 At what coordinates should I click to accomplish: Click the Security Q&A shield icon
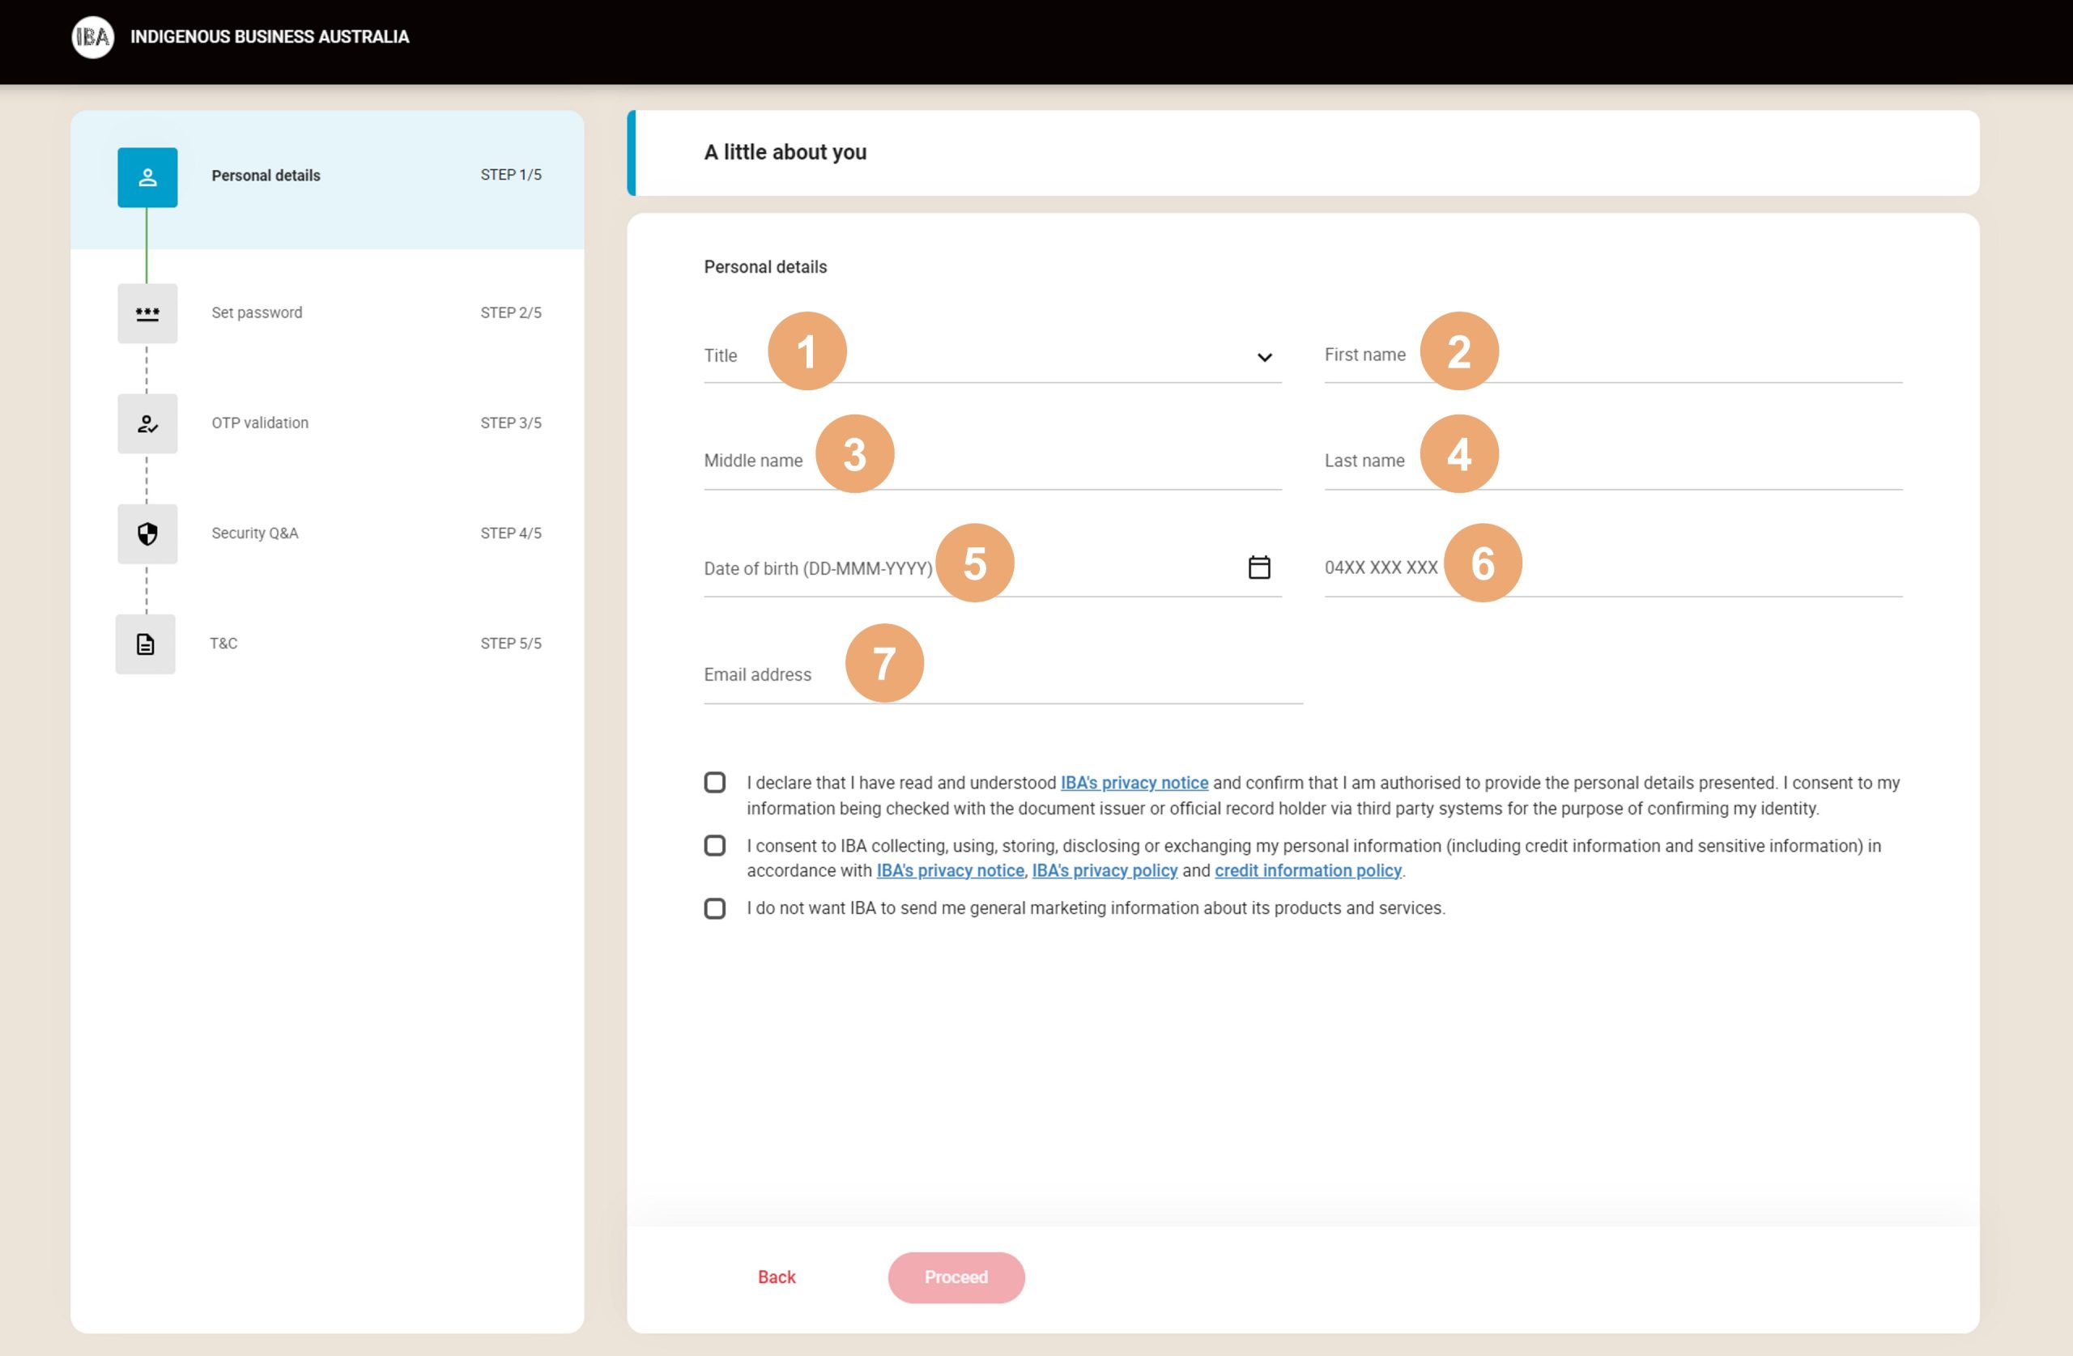click(147, 533)
